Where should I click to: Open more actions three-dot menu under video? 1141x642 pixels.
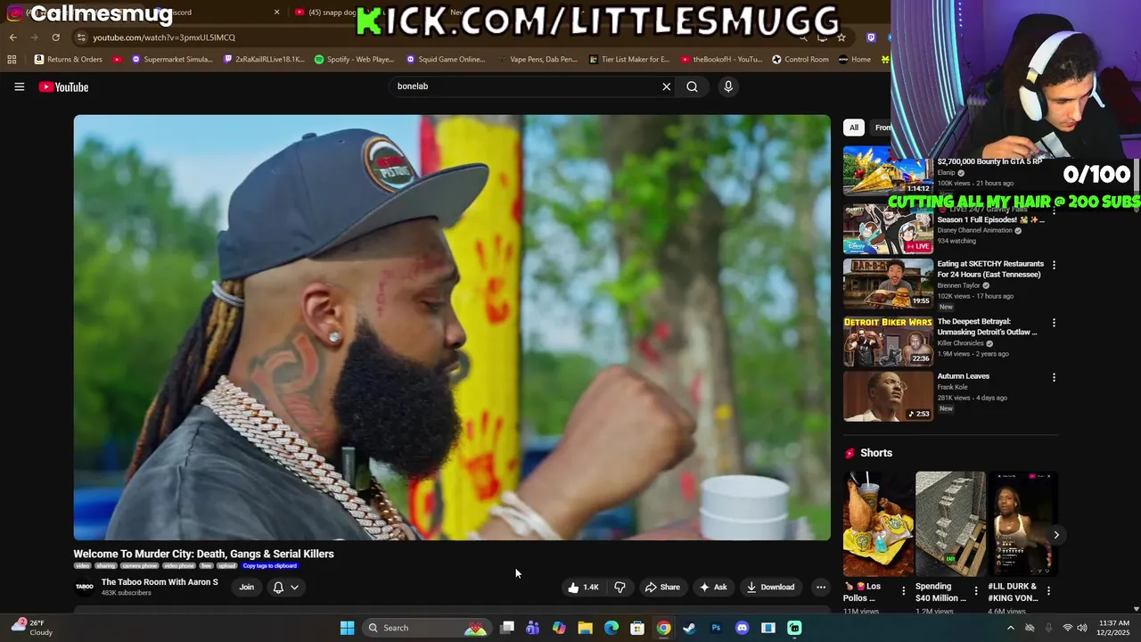coord(821,587)
